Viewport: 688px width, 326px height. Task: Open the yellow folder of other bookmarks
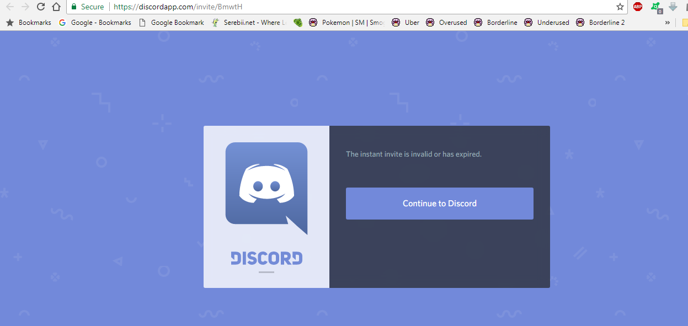pos(684,23)
